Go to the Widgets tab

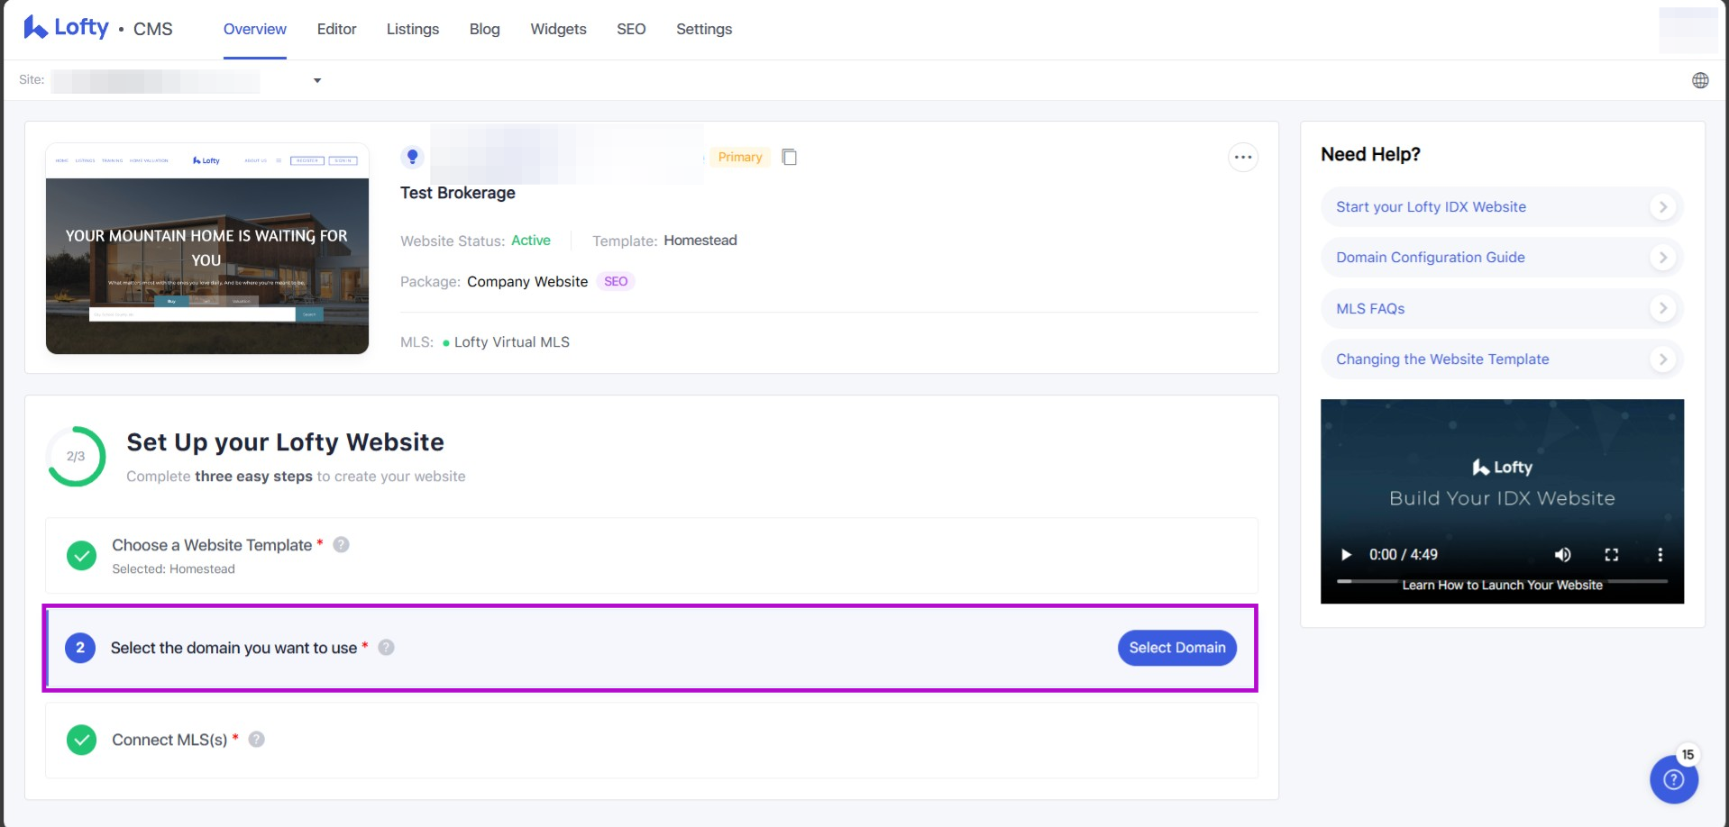coord(558,29)
